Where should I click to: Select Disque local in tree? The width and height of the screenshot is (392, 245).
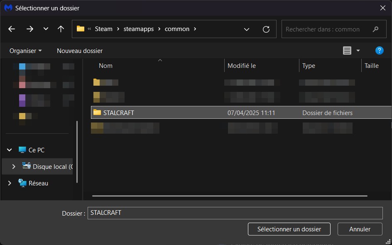tap(52, 166)
